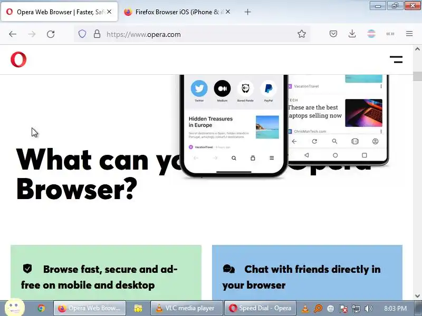Viewport: 422px width, 316px height.
Task: Open the Opera site hamburger menu
Action: click(396, 60)
